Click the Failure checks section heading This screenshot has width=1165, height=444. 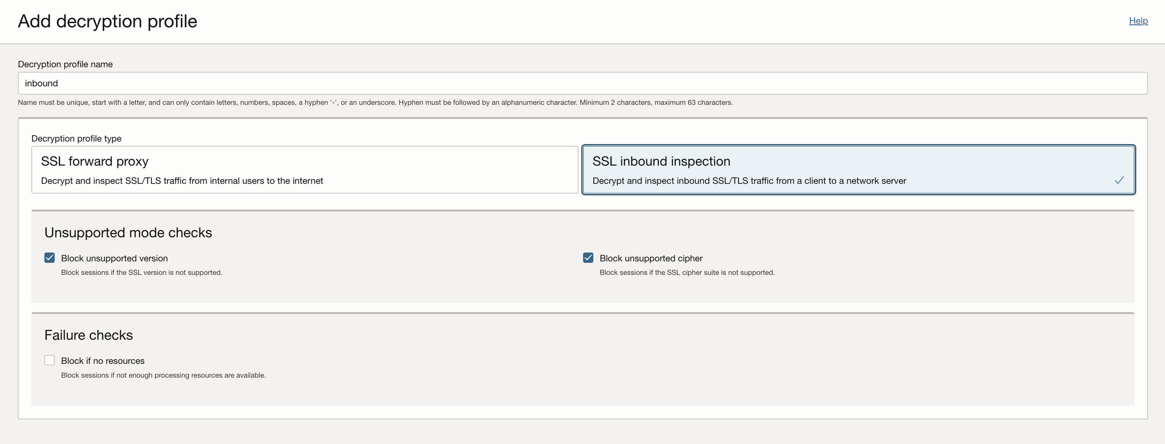point(89,335)
